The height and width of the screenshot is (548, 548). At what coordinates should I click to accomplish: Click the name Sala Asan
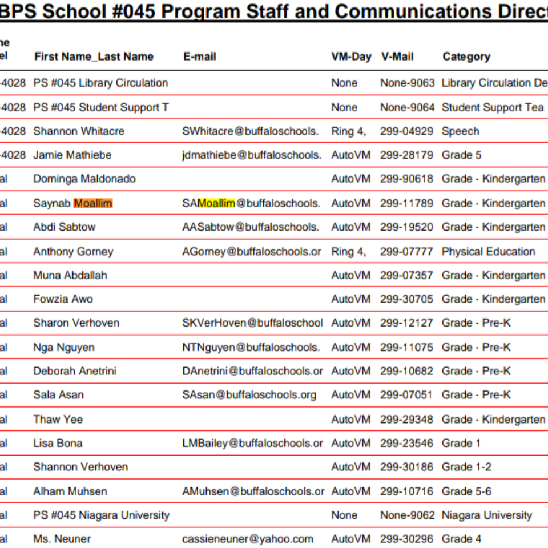point(58,394)
